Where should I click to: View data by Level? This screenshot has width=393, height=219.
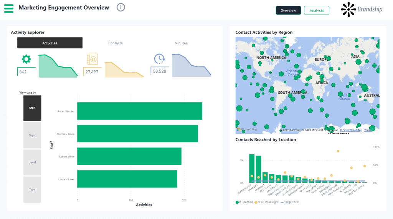point(32,162)
